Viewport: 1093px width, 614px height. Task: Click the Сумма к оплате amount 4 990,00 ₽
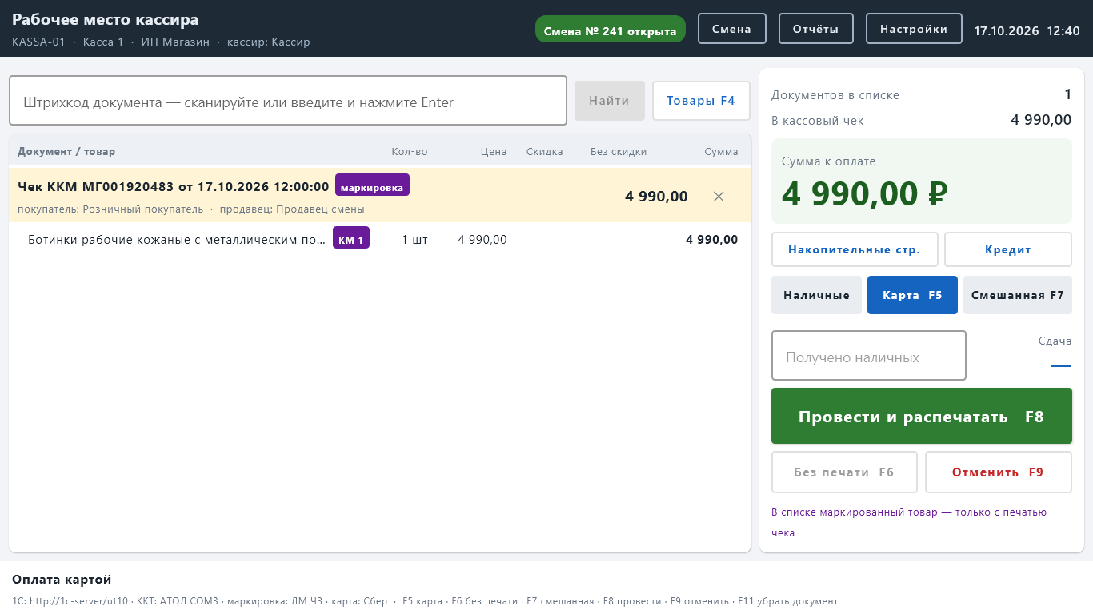865,194
